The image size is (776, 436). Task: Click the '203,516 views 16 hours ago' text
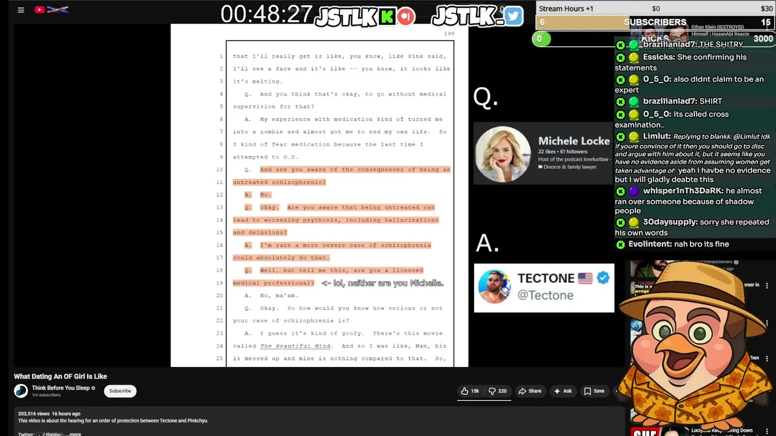pyautogui.click(x=49, y=414)
